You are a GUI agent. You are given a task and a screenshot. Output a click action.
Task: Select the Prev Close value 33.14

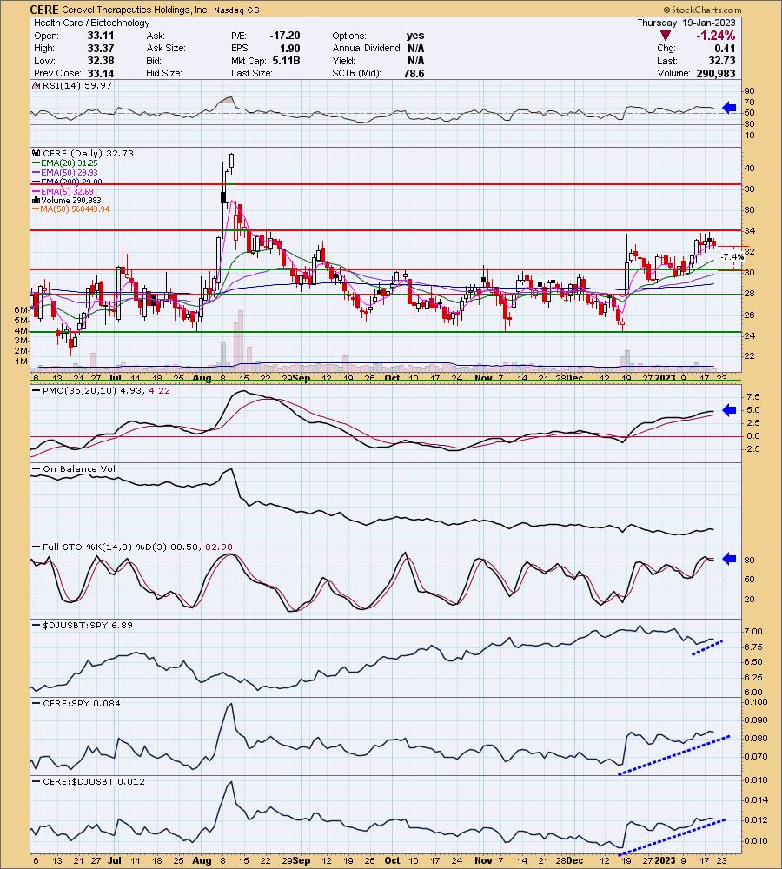101,73
